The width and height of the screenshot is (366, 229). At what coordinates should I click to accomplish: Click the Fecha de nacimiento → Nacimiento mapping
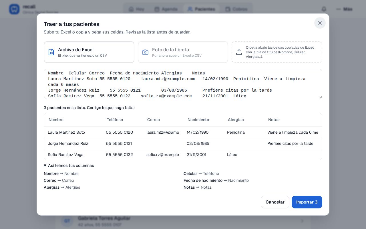216,180
